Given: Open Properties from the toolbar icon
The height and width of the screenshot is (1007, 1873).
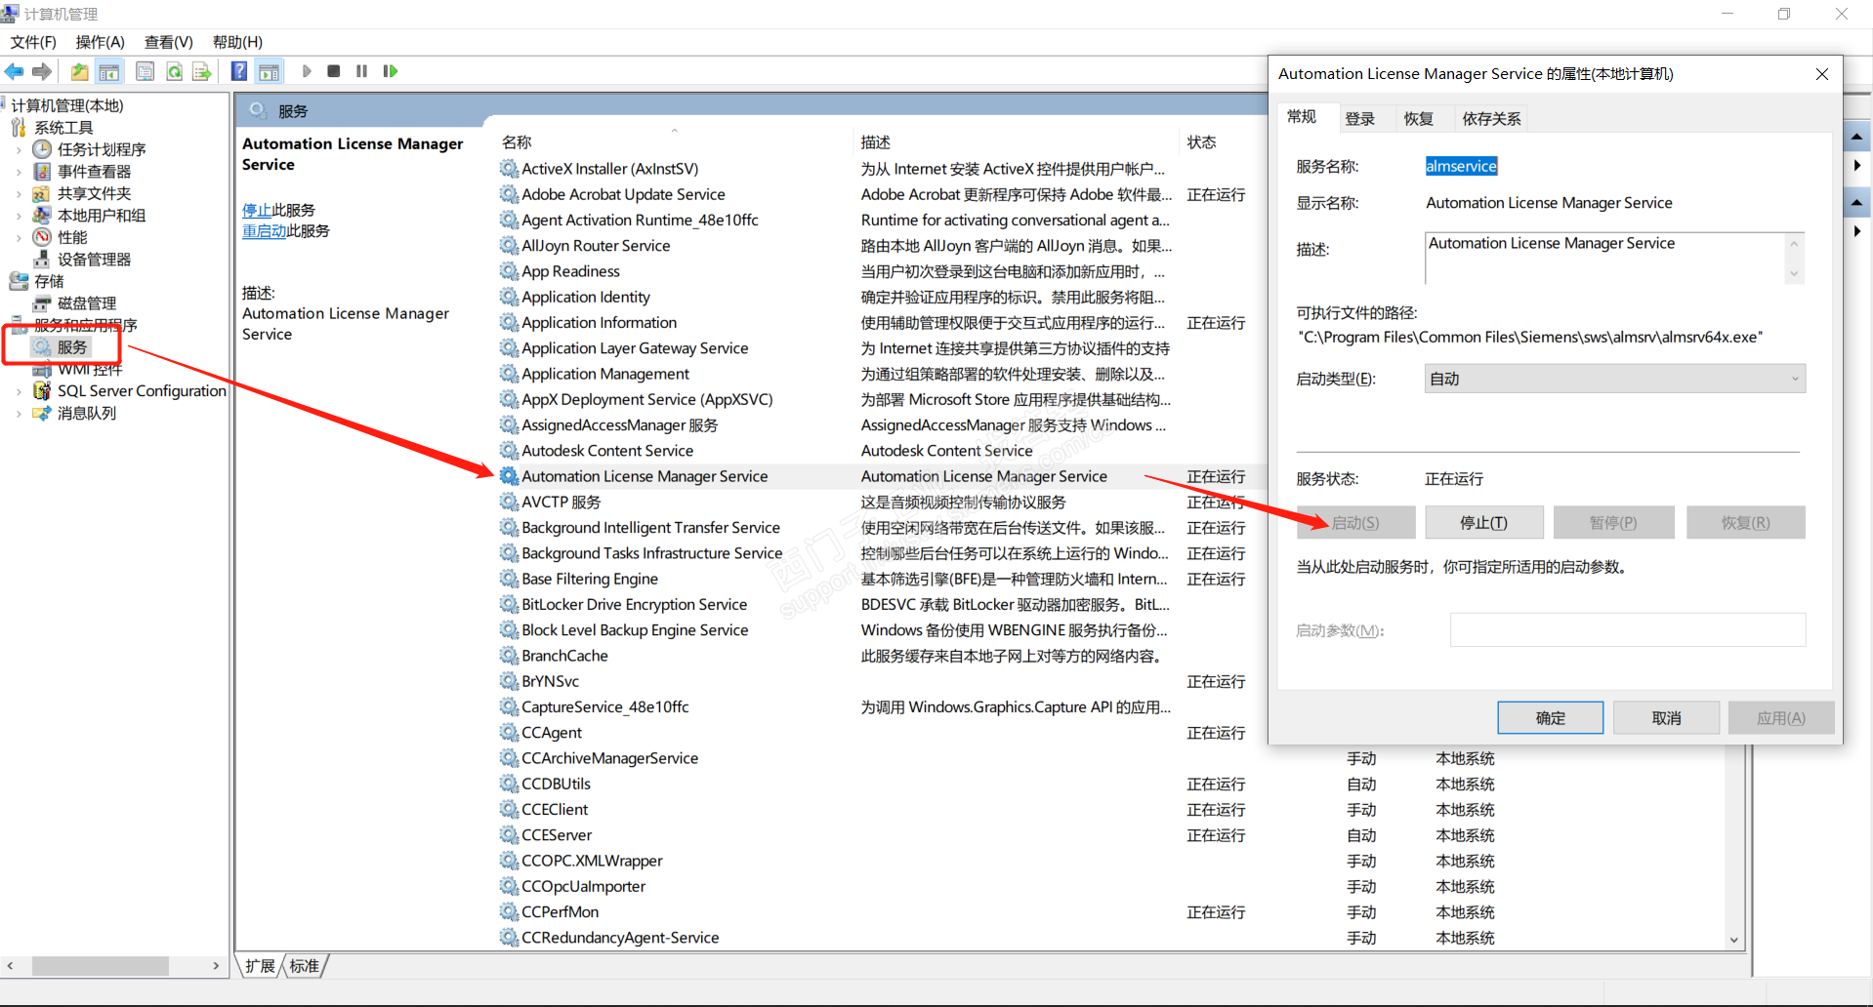Looking at the screenshot, I should (146, 71).
